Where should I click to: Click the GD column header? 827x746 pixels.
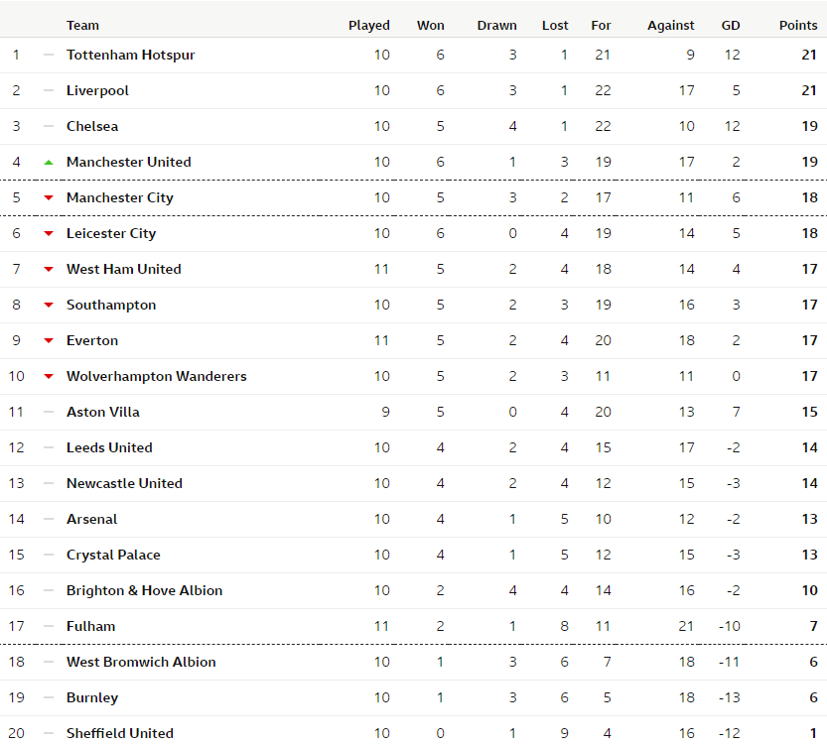(x=731, y=25)
